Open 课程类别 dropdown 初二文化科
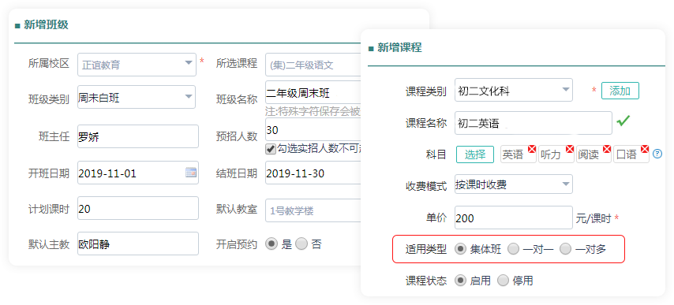 [x=514, y=90]
